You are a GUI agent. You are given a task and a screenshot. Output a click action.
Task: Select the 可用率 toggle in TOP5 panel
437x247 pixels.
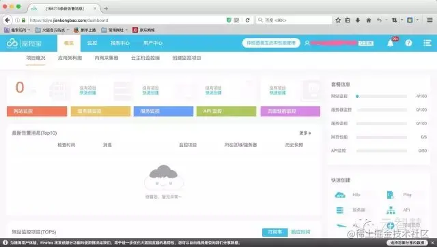(274, 232)
